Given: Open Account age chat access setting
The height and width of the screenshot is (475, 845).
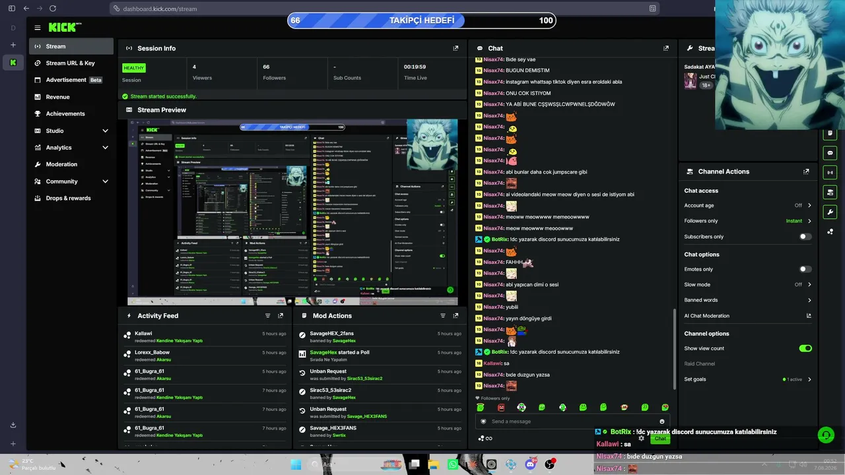Looking at the screenshot, I should [x=748, y=205].
